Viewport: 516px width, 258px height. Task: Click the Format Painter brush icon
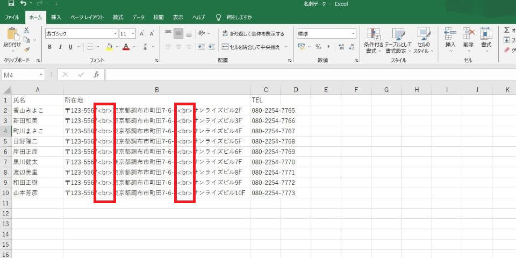pyautogui.click(x=26, y=49)
